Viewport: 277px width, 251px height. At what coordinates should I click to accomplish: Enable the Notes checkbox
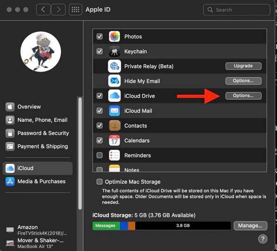pos(100,169)
